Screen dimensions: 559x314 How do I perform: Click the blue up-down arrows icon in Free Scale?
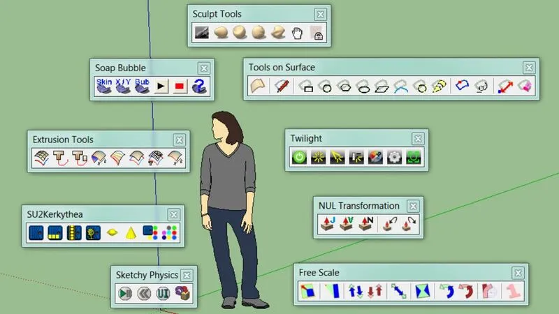click(356, 291)
